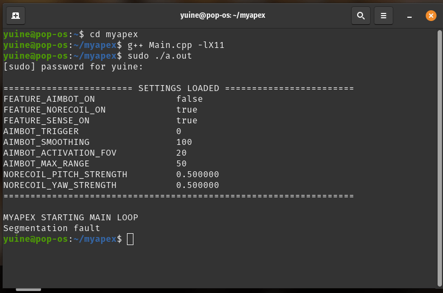Click the NORECOIL_PITCH_STRENGTH label
This screenshot has width=443, height=293.
(65, 175)
